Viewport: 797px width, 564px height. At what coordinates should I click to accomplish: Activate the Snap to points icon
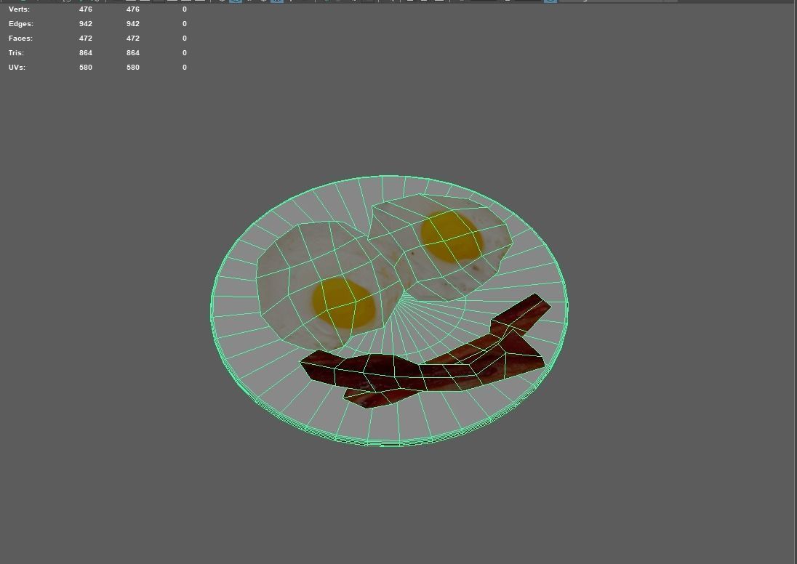[x=249, y=2]
